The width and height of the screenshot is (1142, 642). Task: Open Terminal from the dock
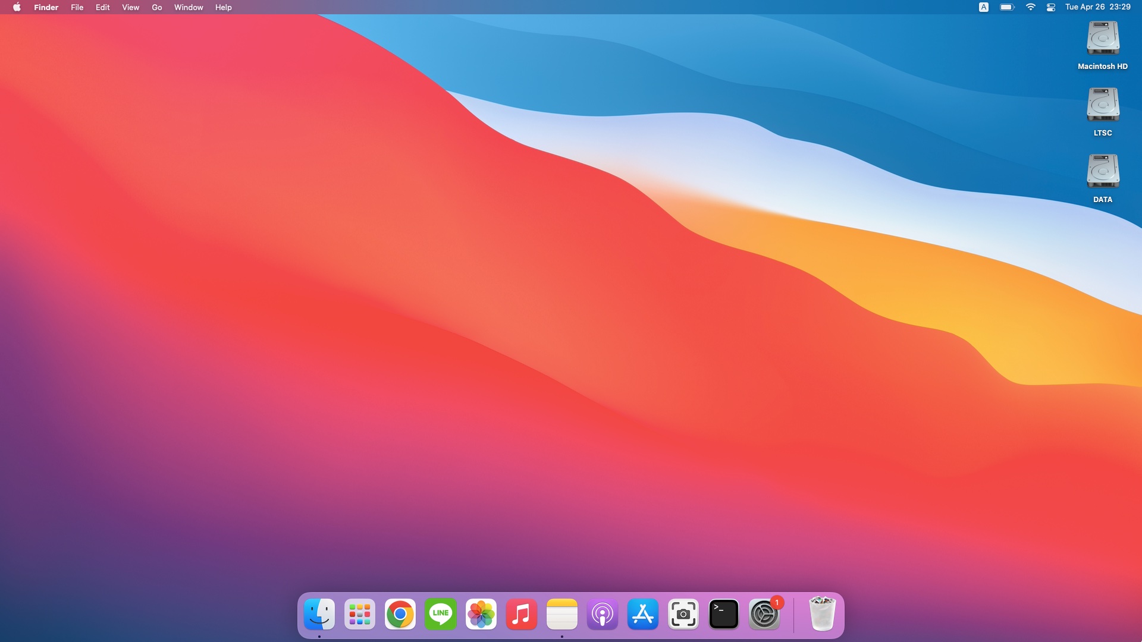click(724, 614)
